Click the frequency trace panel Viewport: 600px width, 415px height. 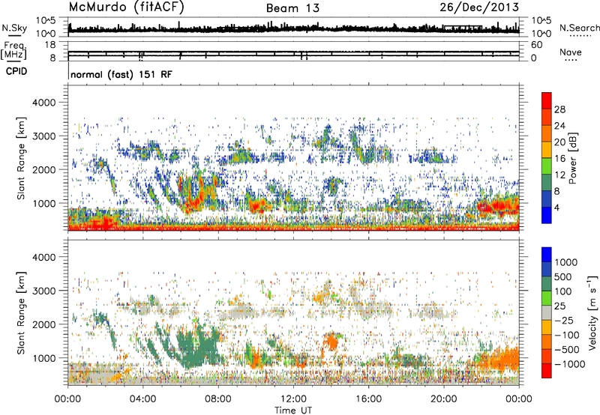point(293,52)
